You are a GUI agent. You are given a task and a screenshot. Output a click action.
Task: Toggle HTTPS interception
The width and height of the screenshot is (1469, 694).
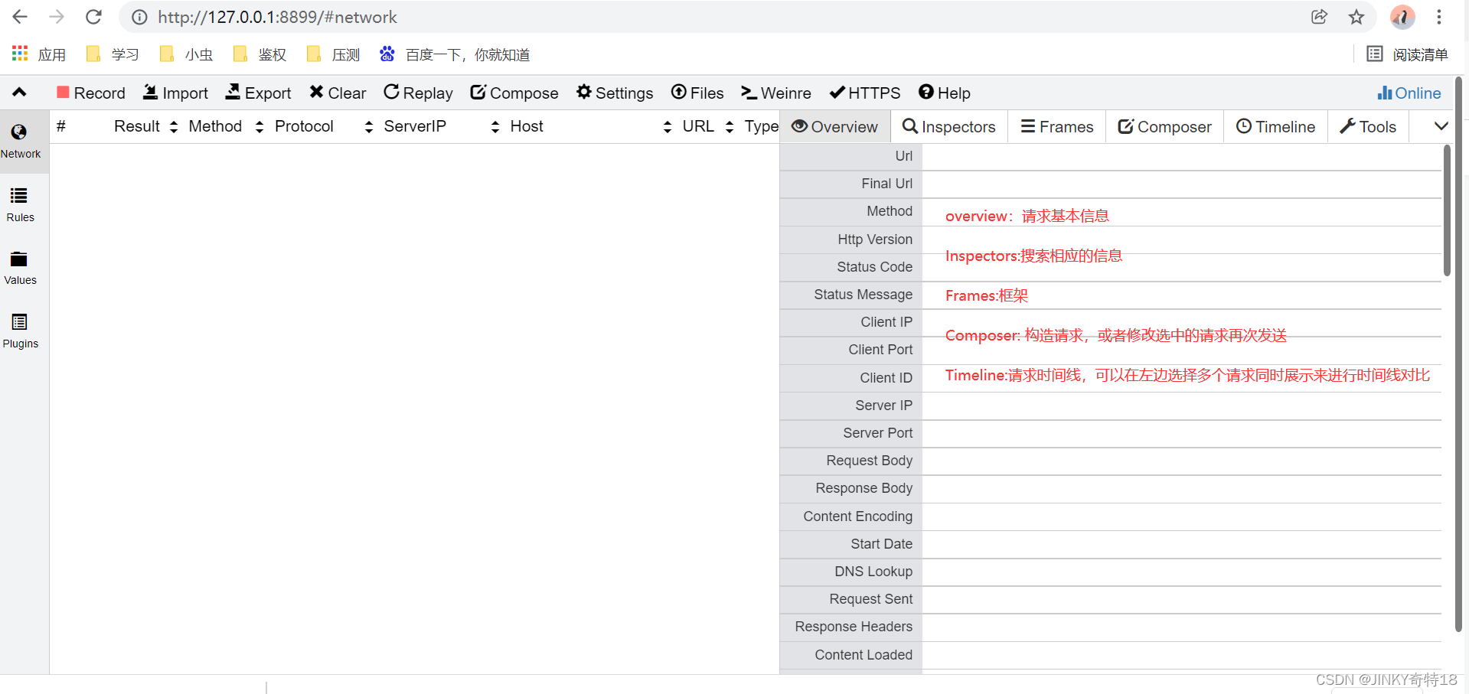click(864, 93)
